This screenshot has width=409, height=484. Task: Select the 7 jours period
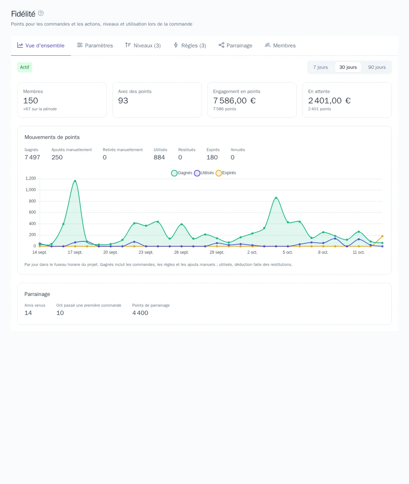click(x=321, y=67)
